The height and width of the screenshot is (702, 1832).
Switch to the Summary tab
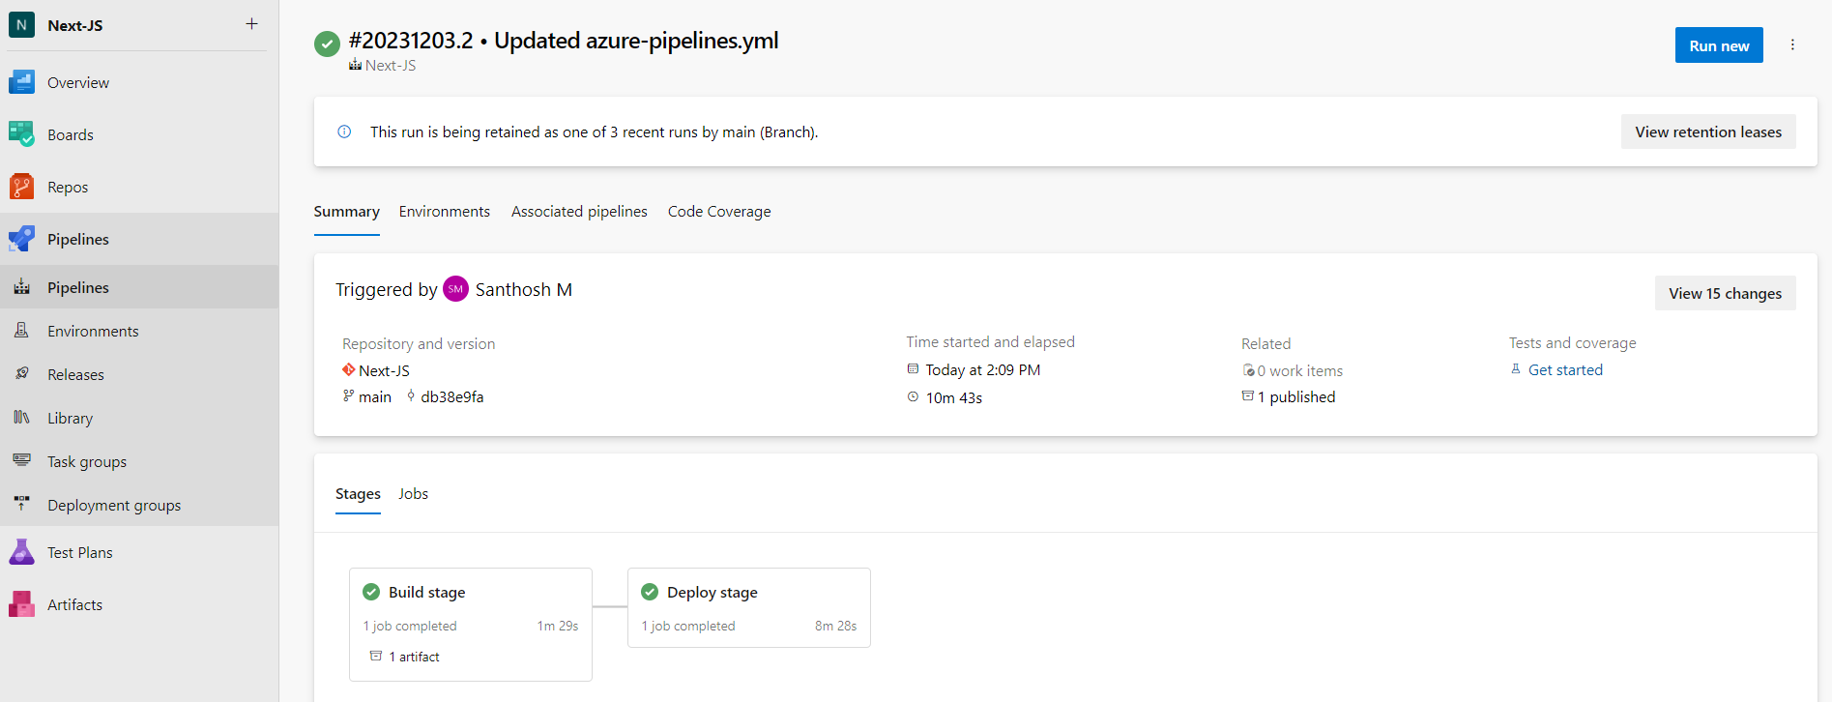(346, 212)
